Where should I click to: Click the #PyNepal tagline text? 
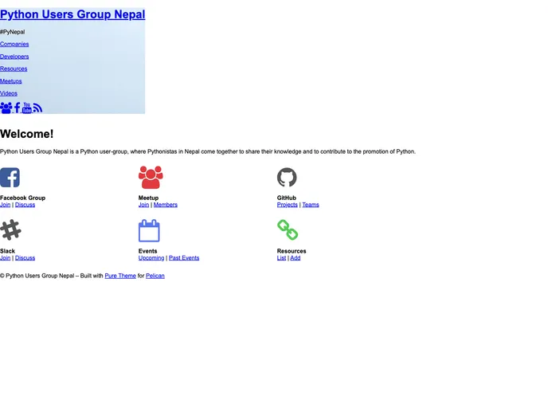pos(12,32)
